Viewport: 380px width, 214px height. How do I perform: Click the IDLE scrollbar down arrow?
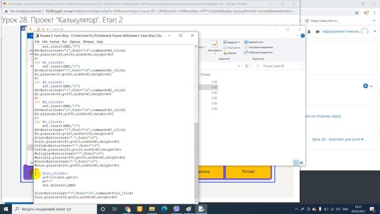point(196,201)
